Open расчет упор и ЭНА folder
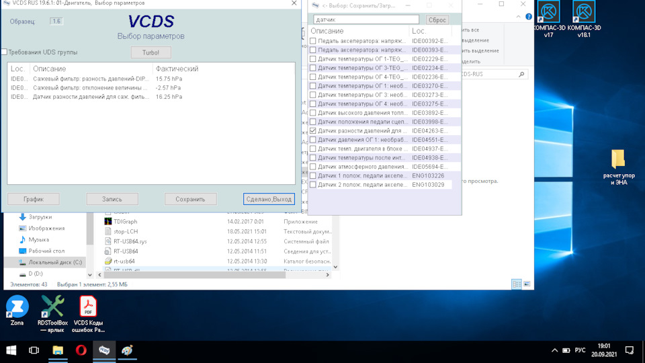The height and width of the screenshot is (363, 645). 619,167
